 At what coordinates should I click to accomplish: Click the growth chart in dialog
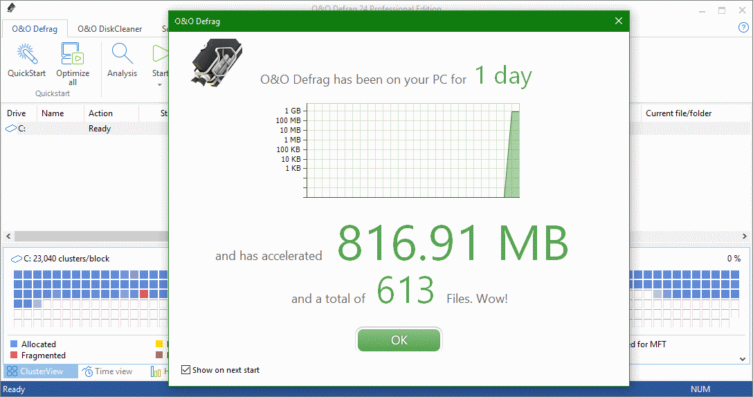point(412,150)
